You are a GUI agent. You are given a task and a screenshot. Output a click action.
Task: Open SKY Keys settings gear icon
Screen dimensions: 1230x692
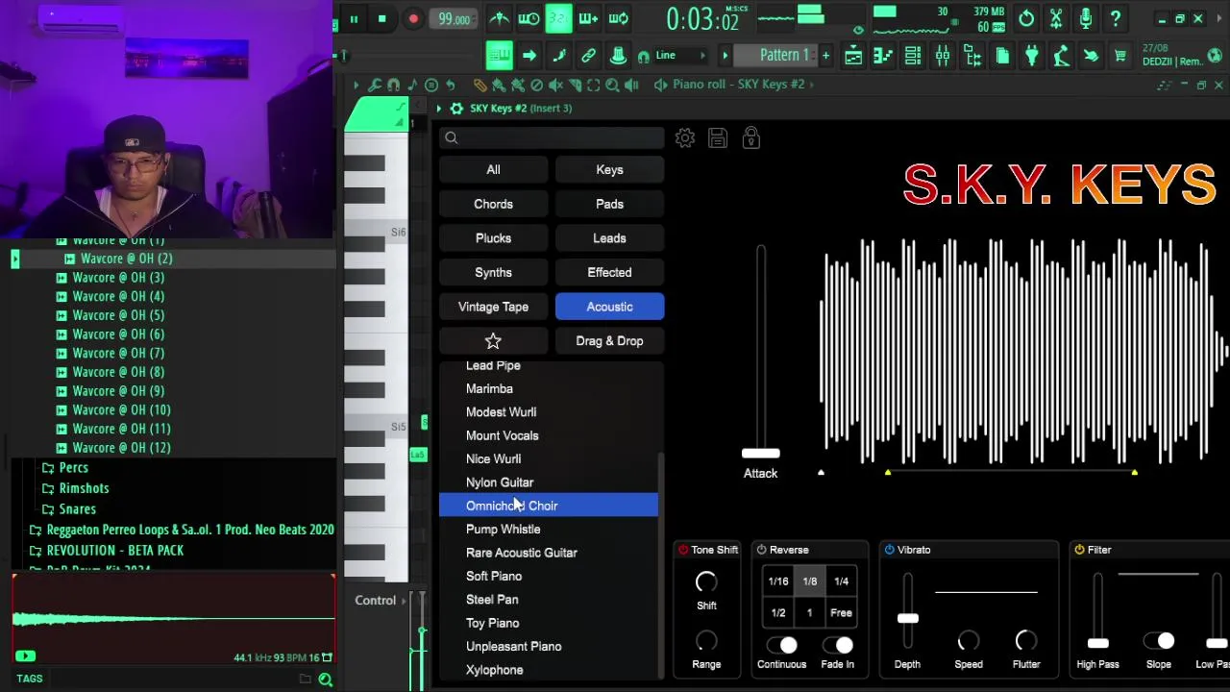pyautogui.click(x=685, y=138)
